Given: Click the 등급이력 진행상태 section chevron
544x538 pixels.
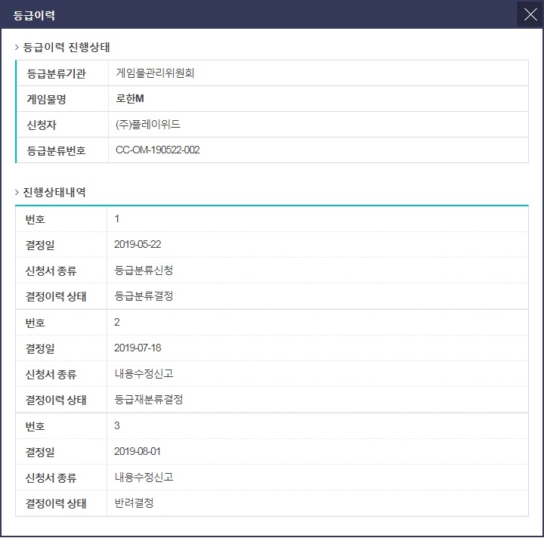Looking at the screenshot, I should pos(17,48).
